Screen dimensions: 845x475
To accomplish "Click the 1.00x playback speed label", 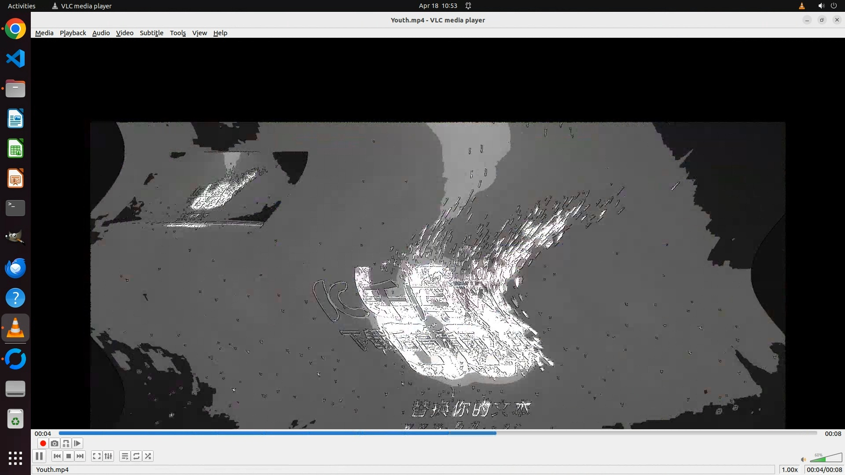I will tap(790, 469).
